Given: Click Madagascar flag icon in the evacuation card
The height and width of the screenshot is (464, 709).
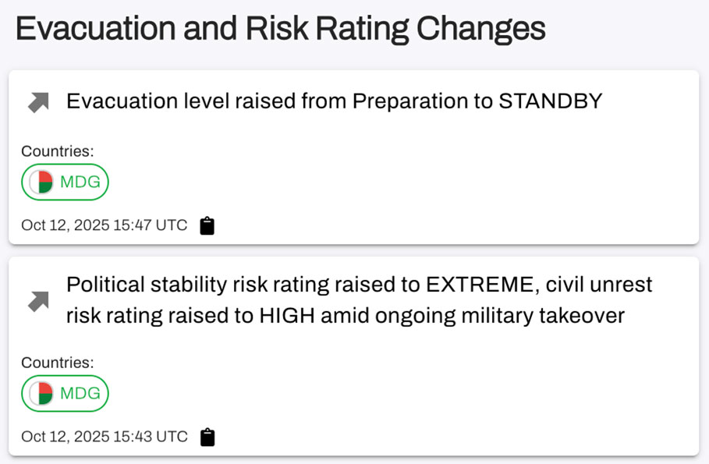Looking at the screenshot, I should click(41, 182).
